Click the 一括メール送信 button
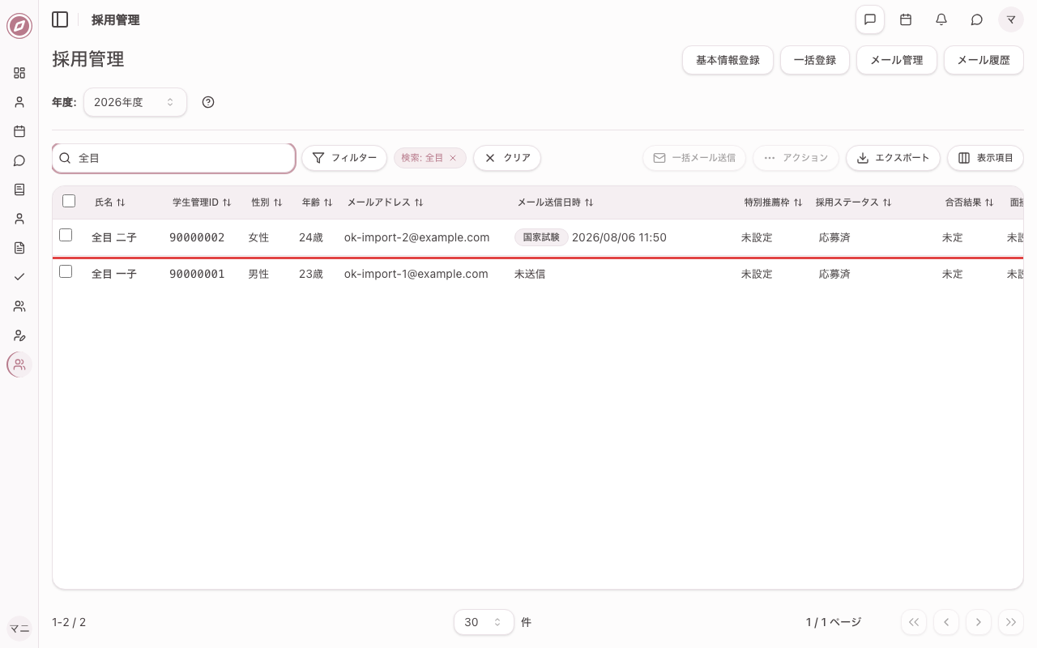 (x=694, y=158)
